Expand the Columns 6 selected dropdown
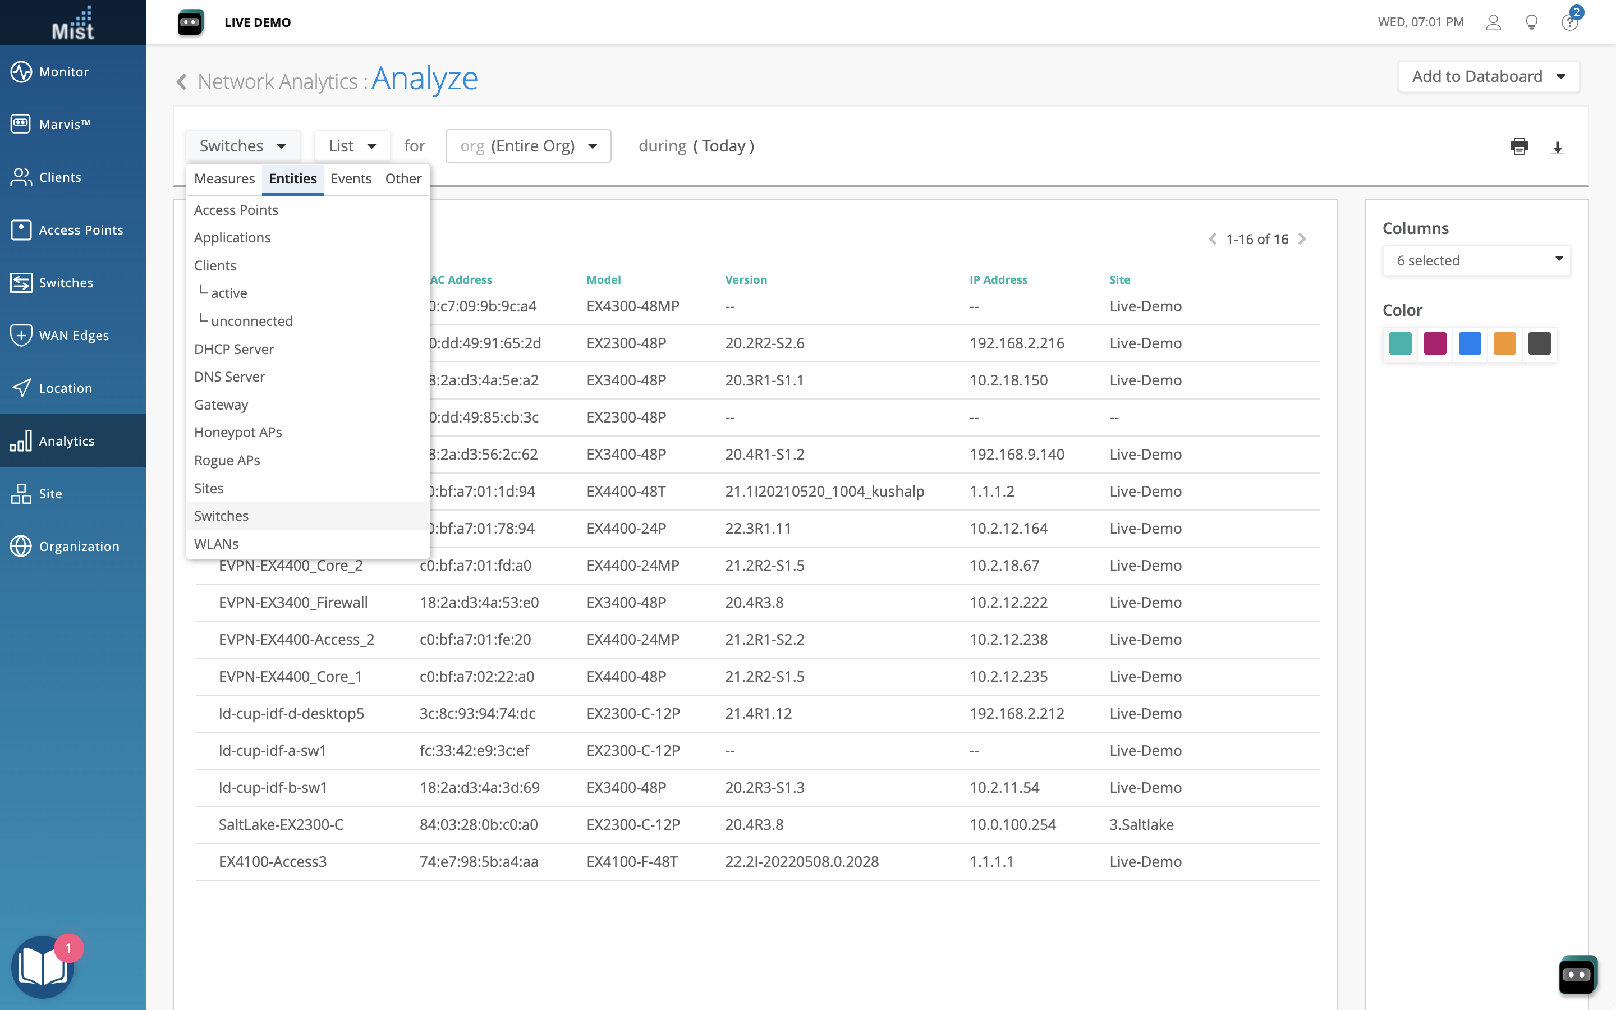The height and width of the screenshot is (1010, 1616). click(x=1476, y=260)
